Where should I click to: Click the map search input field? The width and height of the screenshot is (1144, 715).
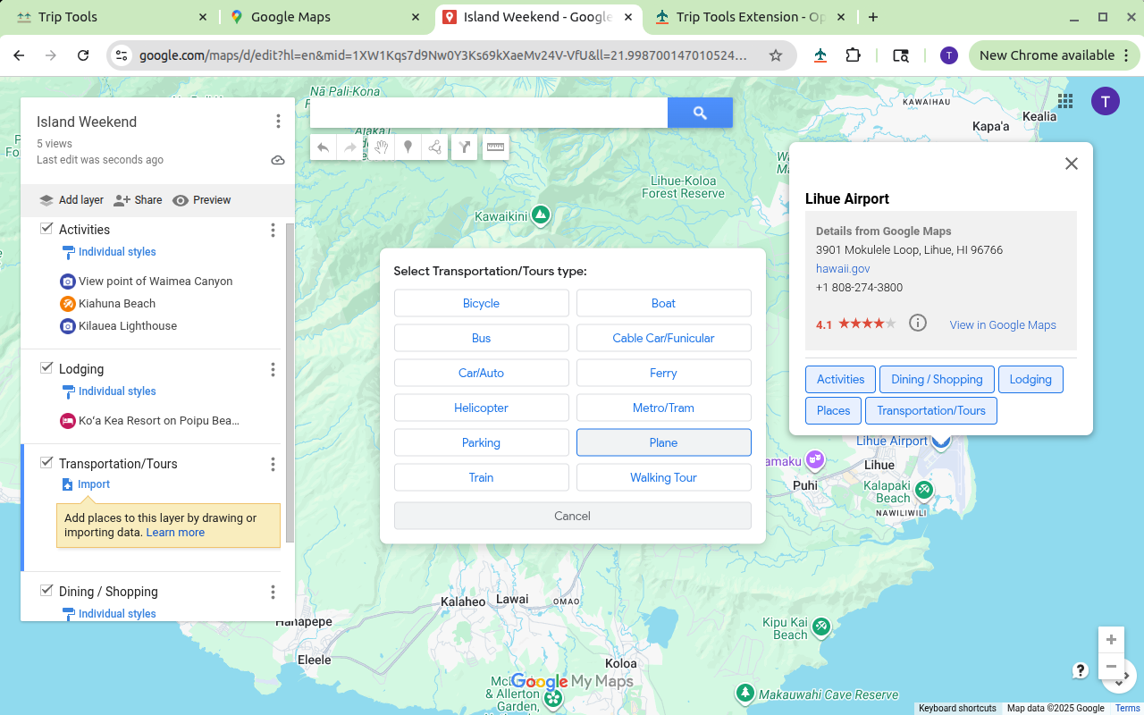(x=488, y=113)
